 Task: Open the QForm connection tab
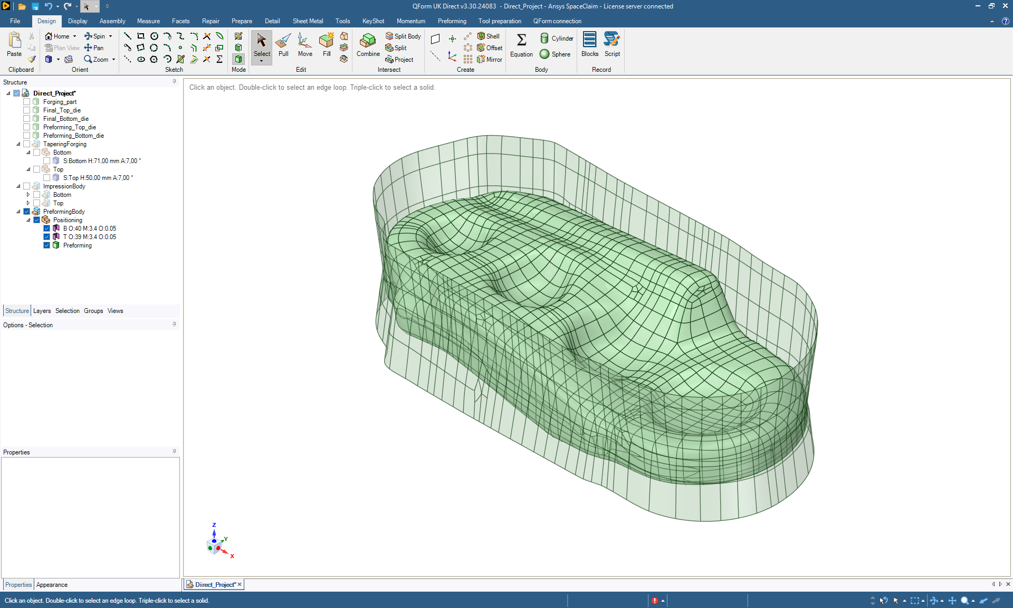[557, 21]
